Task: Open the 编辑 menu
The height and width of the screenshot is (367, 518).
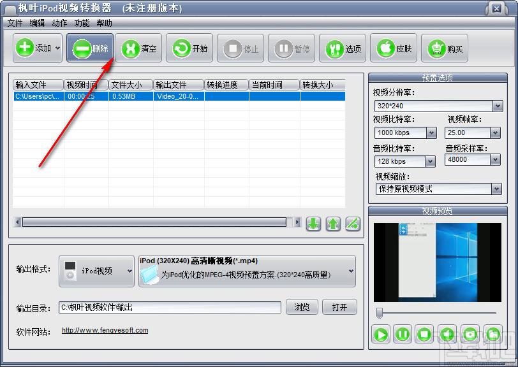Action: tap(37, 23)
